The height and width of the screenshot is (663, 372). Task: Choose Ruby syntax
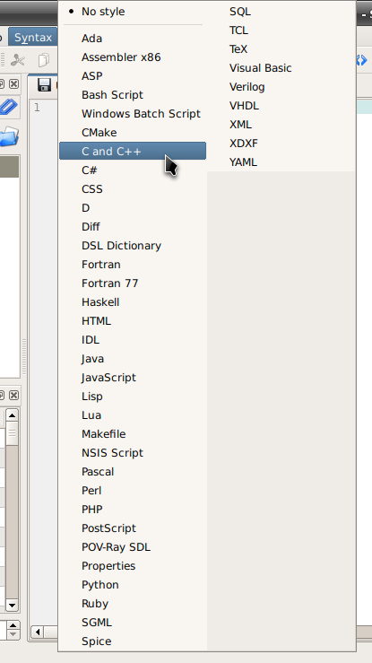133,604
